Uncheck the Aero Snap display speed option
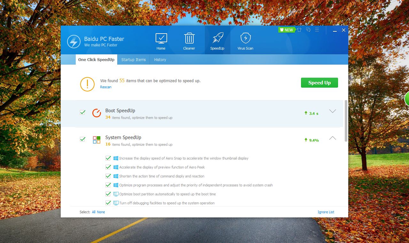 pos(108,158)
